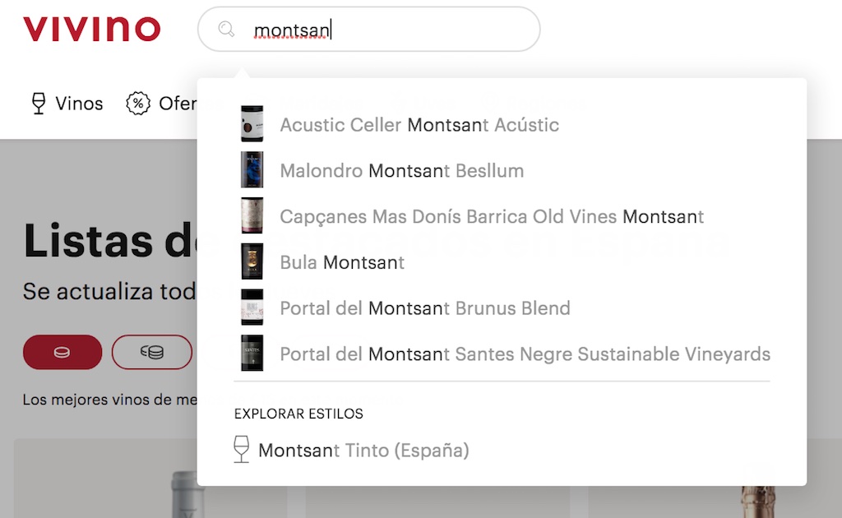The width and height of the screenshot is (842, 518).
Task: Select the red-filled wine list toggle pill
Action: (x=62, y=352)
